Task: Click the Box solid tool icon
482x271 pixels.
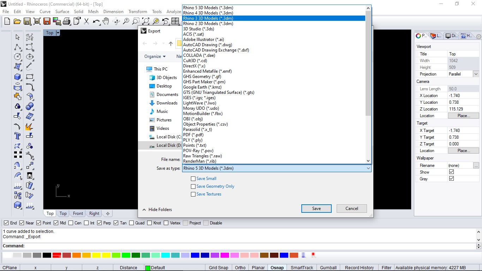Action: tap(18, 77)
